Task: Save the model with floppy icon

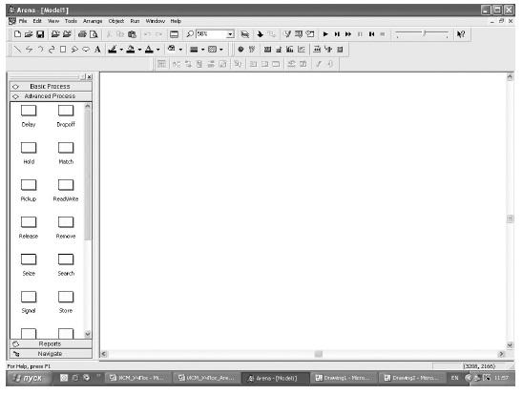Action: coord(40,34)
